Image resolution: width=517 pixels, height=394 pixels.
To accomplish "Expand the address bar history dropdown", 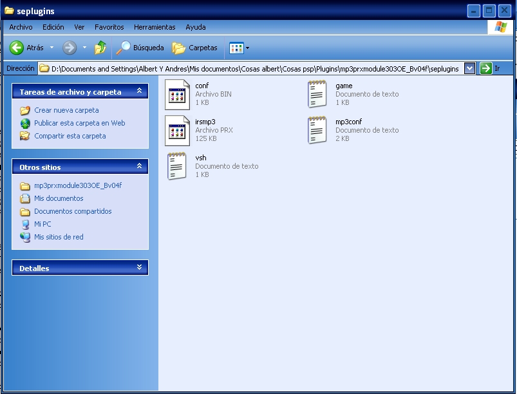I will (470, 68).
